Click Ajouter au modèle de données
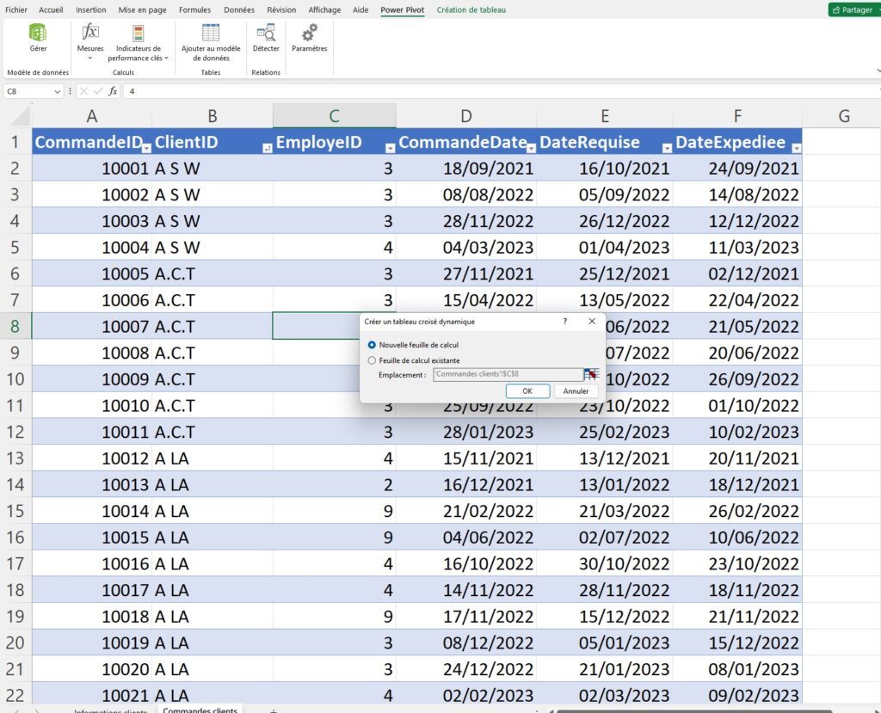 (x=211, y=41)
